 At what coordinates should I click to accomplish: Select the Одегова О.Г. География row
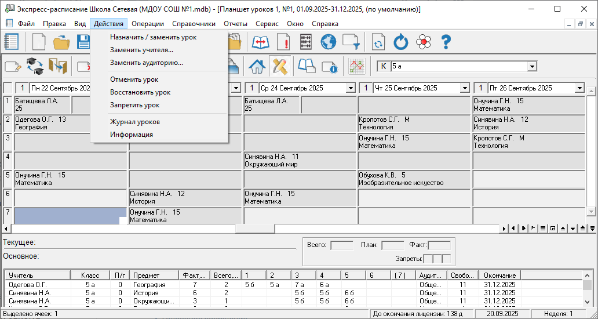click(x=149, y=285)
